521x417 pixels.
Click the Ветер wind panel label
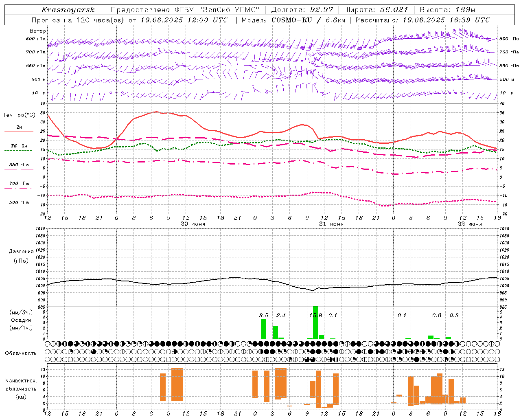tap(38, 31)
